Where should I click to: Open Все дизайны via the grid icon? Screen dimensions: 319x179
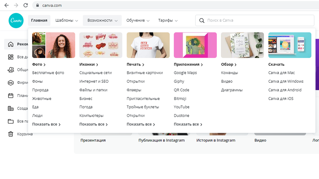[11, 57]
